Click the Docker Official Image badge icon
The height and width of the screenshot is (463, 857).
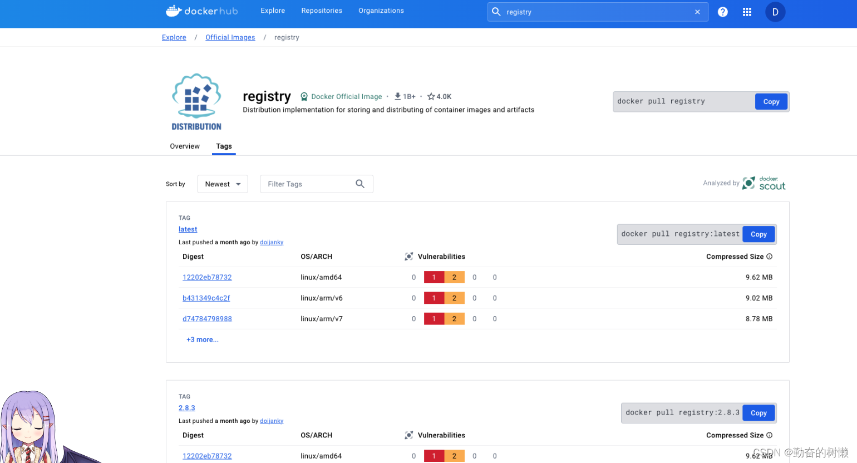point(304,97)
